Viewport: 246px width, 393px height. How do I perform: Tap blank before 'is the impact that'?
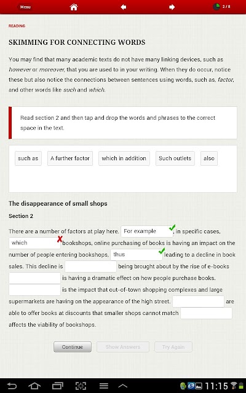pos(34,290)
